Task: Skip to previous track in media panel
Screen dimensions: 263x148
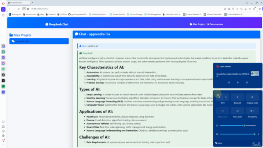Action: click(228, 83)
